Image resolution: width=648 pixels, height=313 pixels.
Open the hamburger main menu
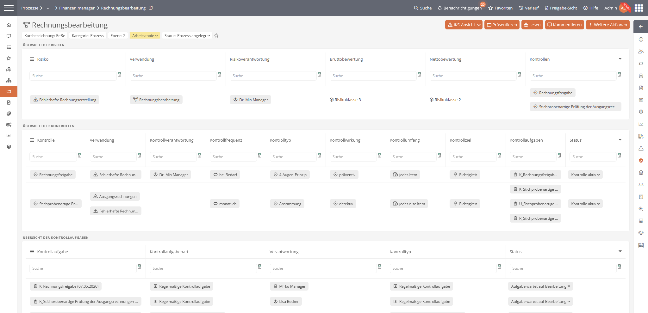9,8
